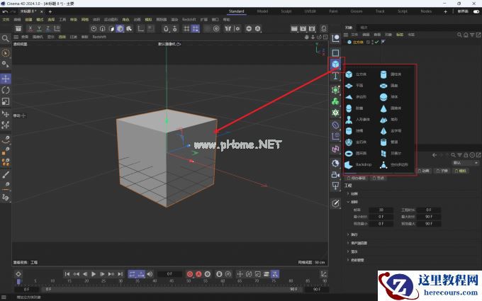
Task: Toggle the timeline loop playback button
Action: [132, 274]
